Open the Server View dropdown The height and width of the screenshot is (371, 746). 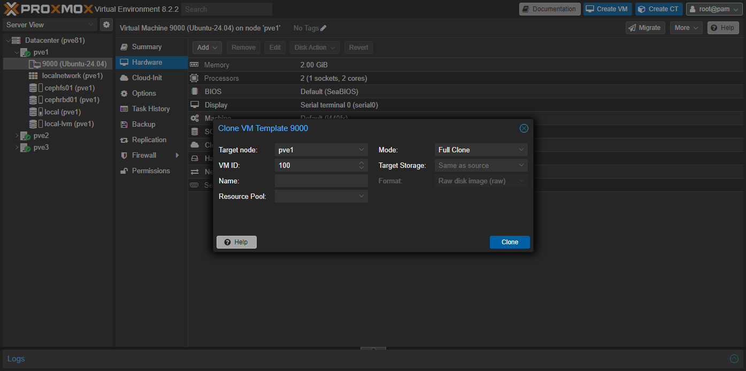(x=50, y=25)
